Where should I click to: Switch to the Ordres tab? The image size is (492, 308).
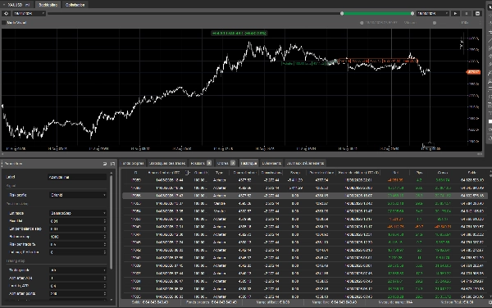[x=226, y=163]
